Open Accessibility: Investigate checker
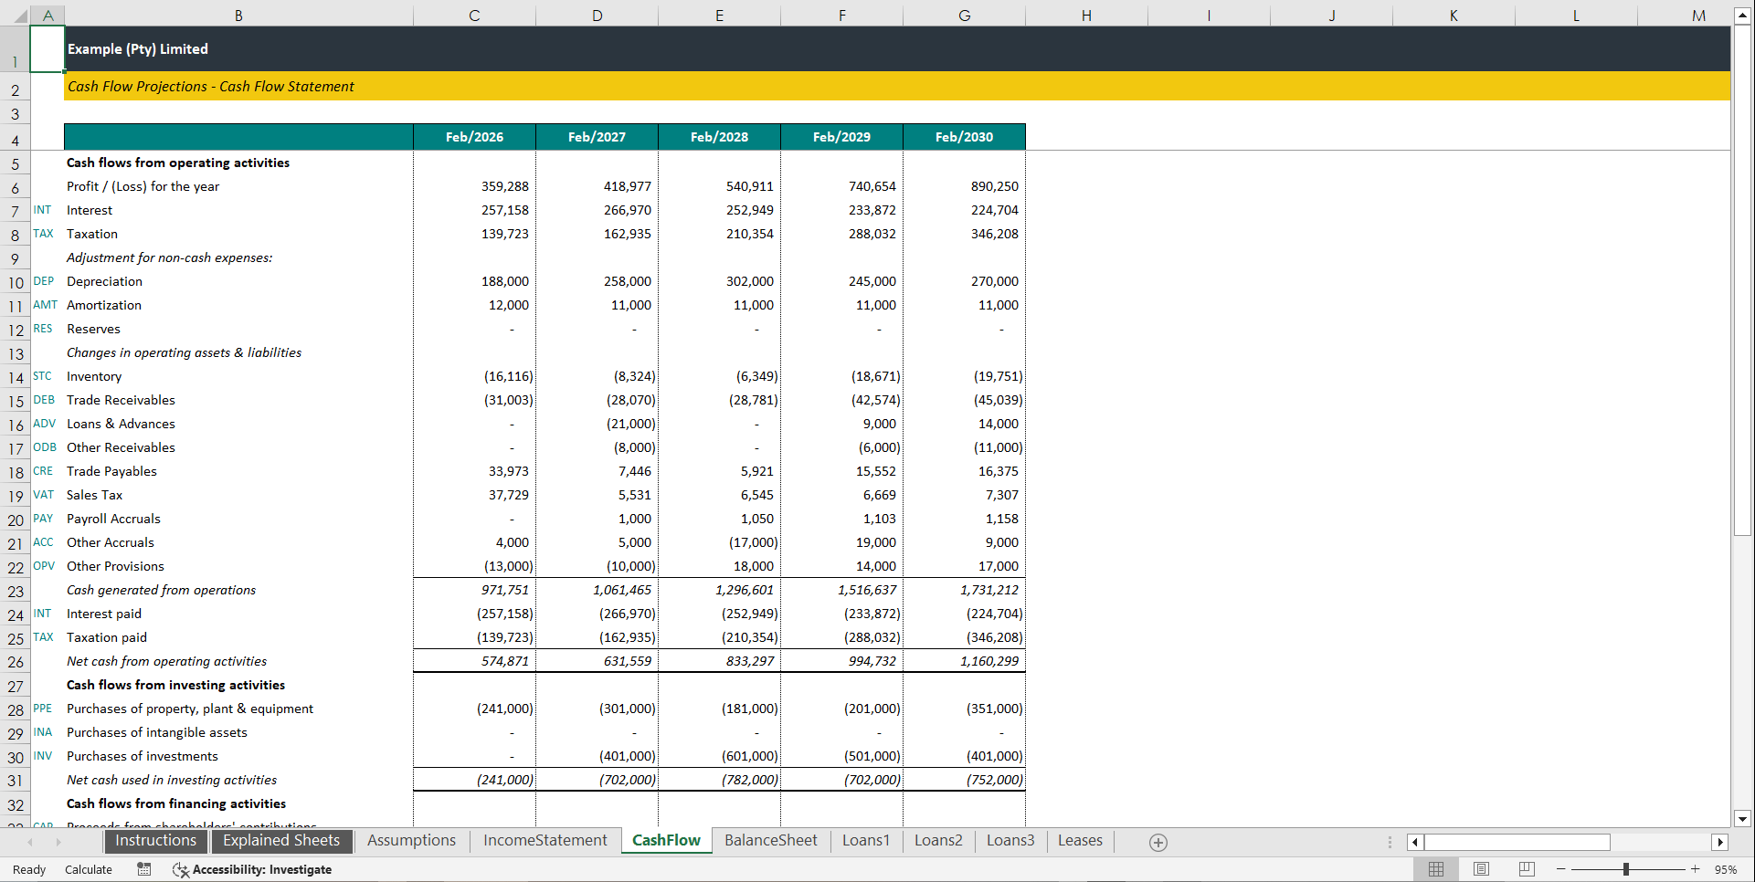This screenshot has height=882, width=1755. point(253,869)
